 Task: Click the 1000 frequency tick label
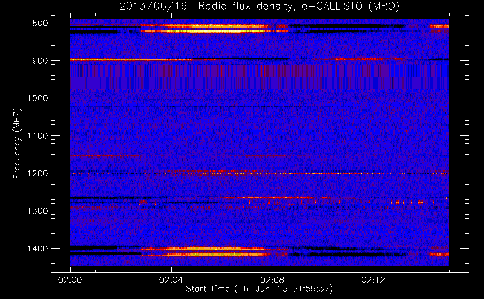coord(37,98)
